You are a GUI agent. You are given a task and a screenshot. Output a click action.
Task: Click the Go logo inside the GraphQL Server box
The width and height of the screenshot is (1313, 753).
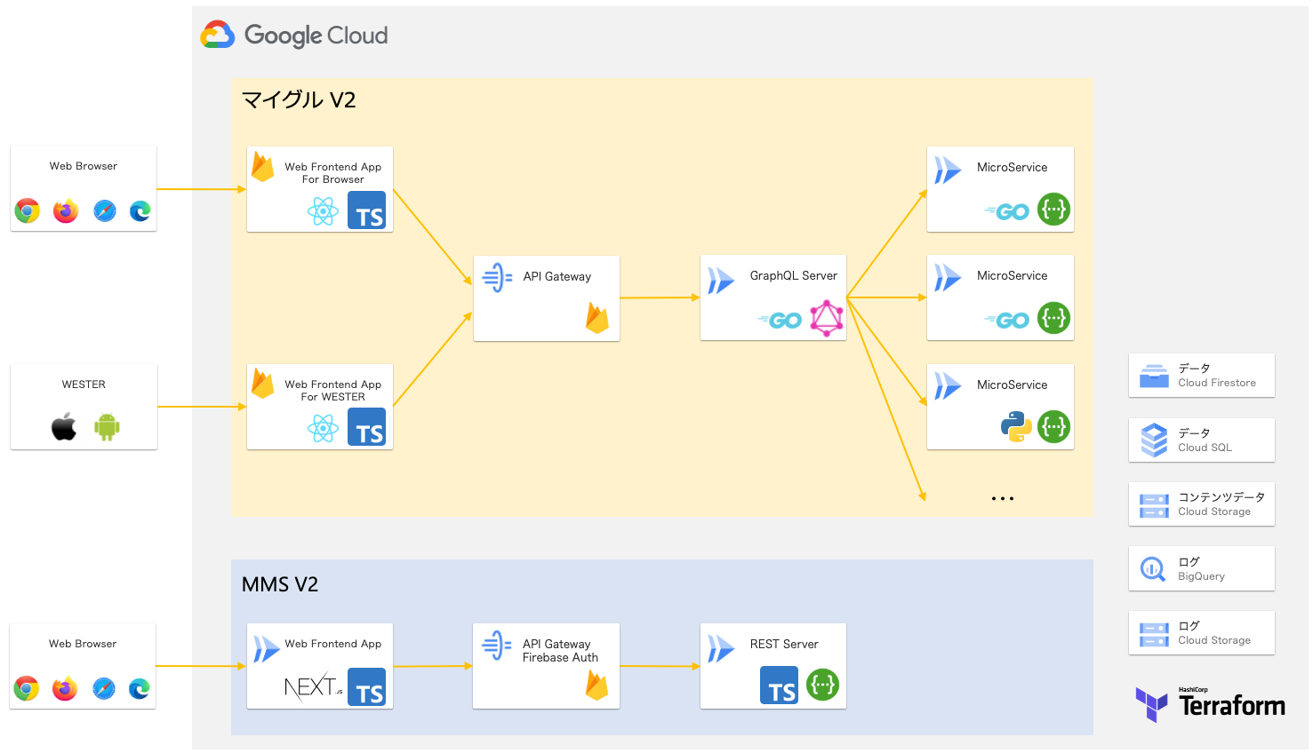[782, 321]
